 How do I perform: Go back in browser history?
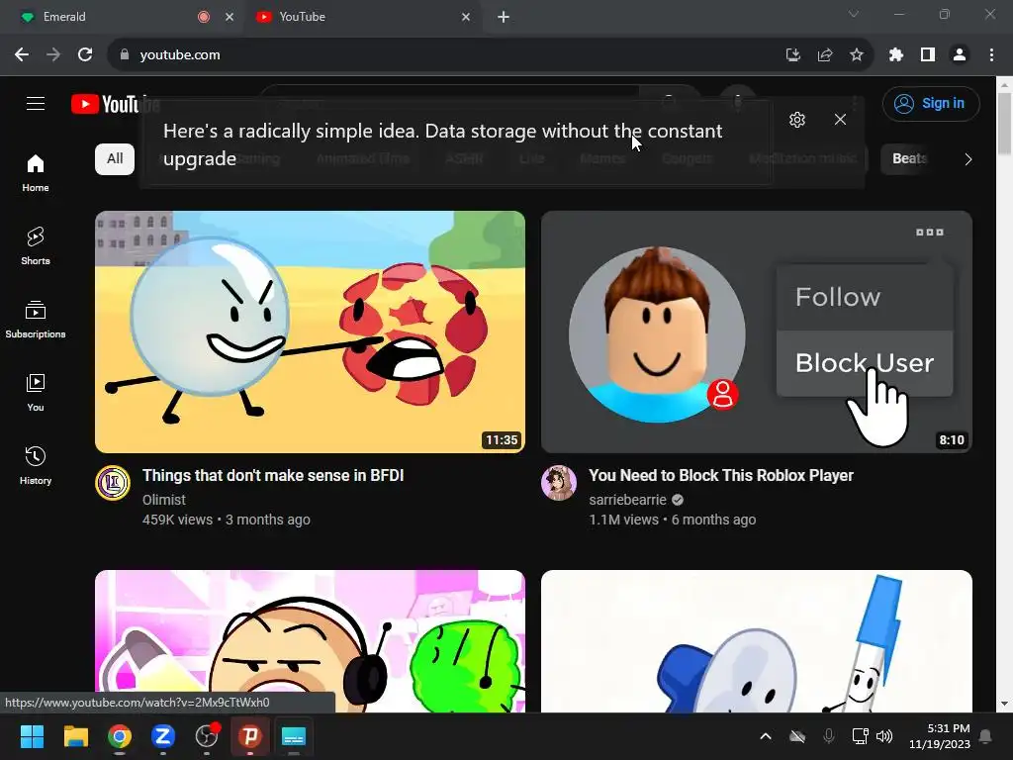(x=22, y=55)
